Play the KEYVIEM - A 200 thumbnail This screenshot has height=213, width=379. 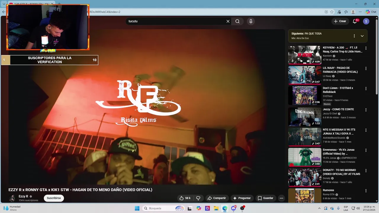pyautogui.click(x=305, y=55)
